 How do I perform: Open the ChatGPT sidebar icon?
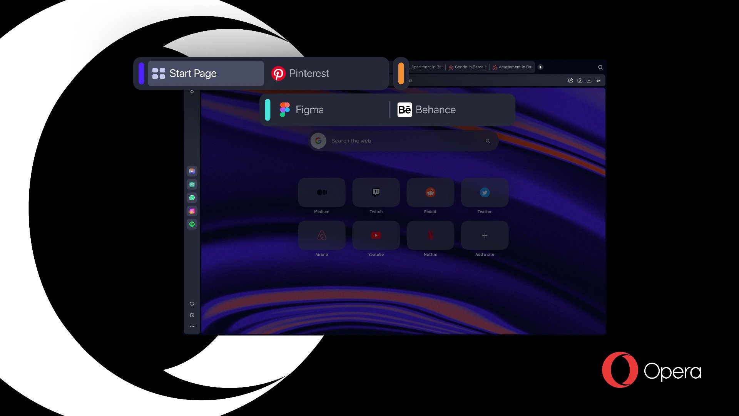(192, 185)
